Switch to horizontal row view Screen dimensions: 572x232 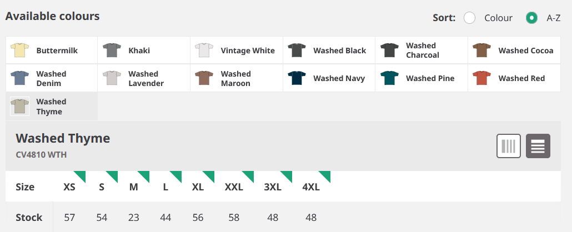click(x=538, y=146)
